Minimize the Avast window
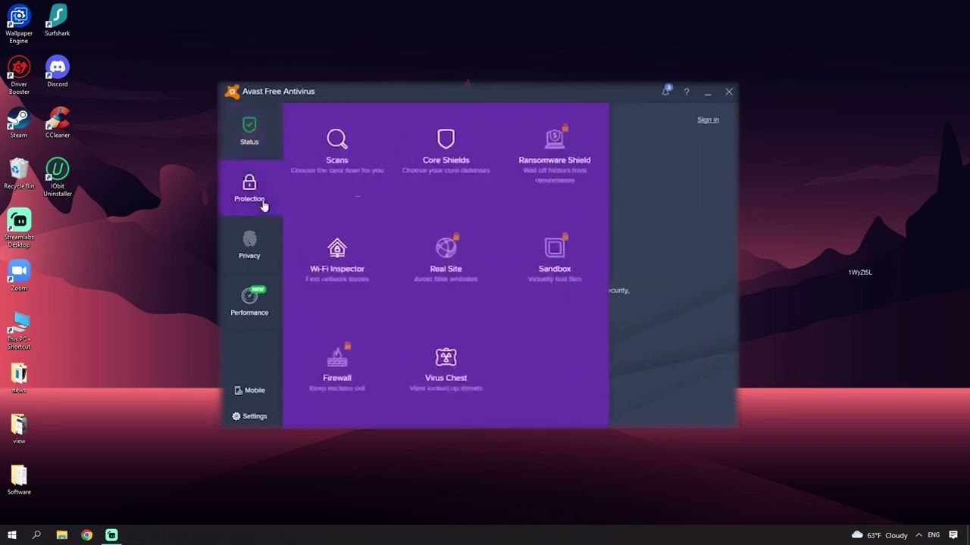Screen dimensions: 970x545 (708, 92)
